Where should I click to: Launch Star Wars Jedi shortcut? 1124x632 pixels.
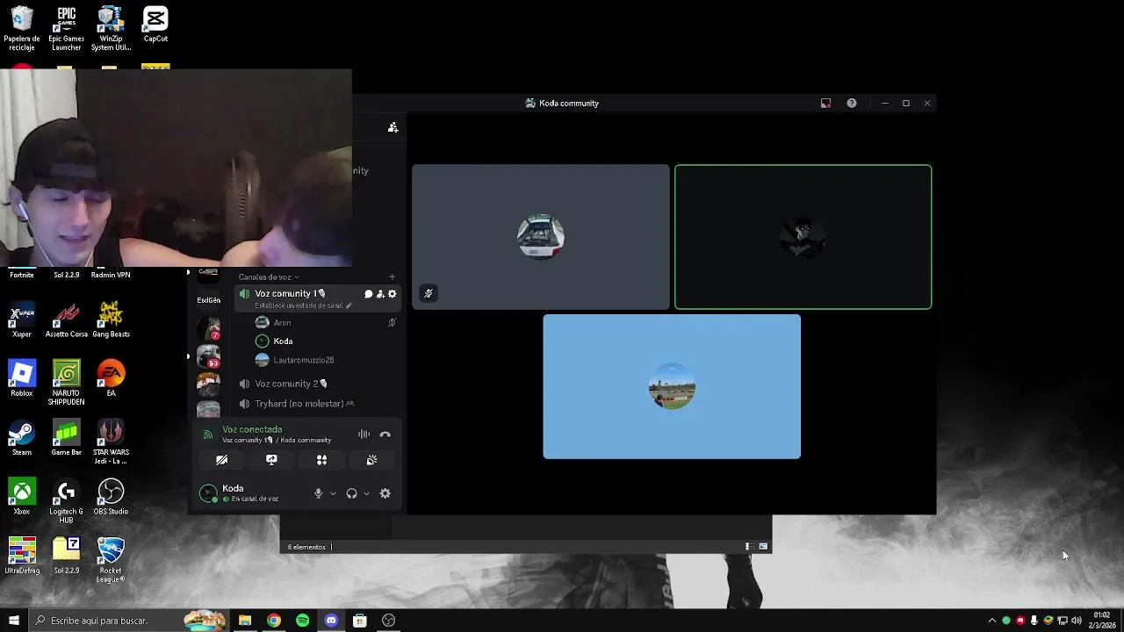point(111,442)
